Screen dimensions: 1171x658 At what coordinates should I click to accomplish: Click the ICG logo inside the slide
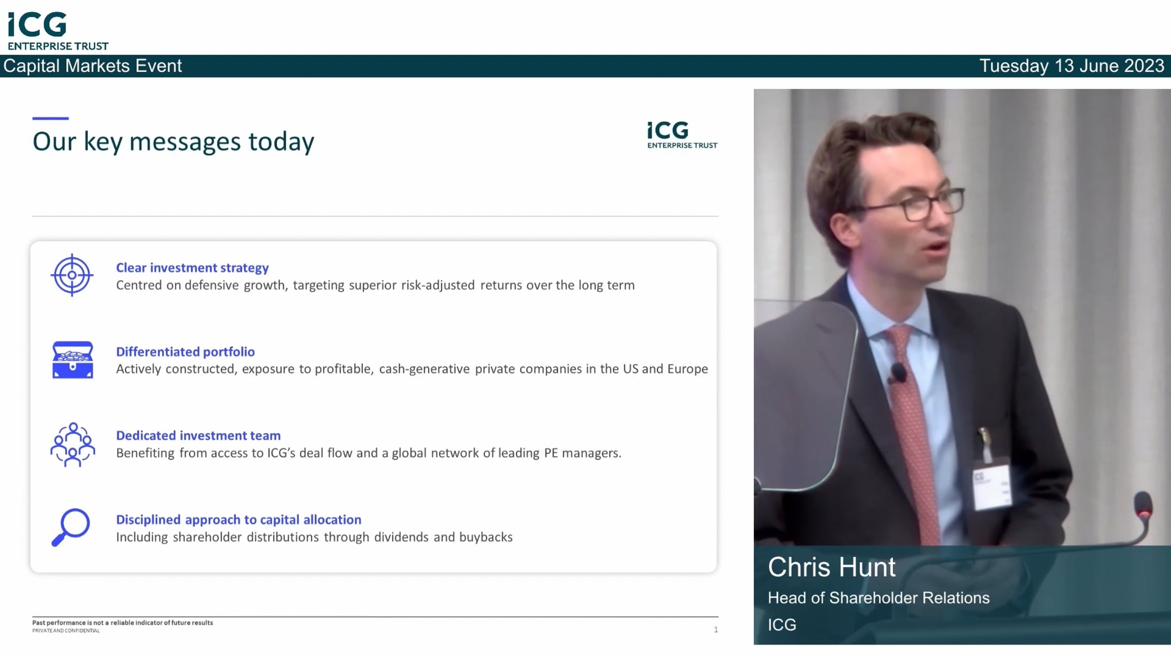pos(682,135)
